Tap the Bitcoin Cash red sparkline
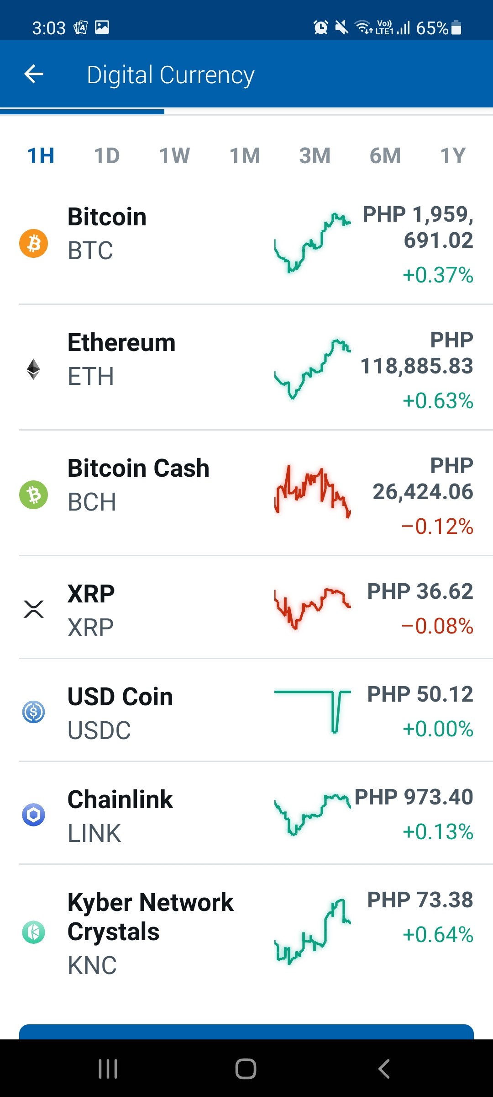Viewport: 493px width, 1097px height. (313, 492)
